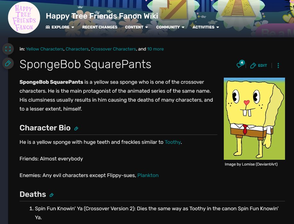This screenshot has width=294, height=224.
Task: Open the Crossover Characters category link
Action: [113, 49]
